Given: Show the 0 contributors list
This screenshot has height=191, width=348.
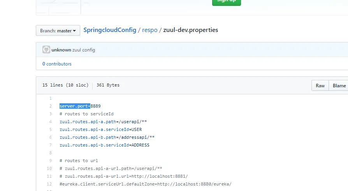Looking at the screenshot, I should (57, 64).
